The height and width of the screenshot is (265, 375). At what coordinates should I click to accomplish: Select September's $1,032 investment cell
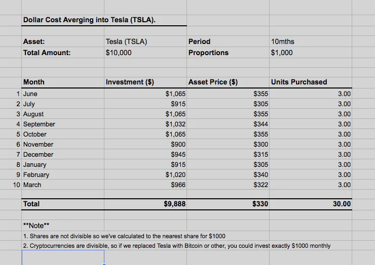coord(145,124)
